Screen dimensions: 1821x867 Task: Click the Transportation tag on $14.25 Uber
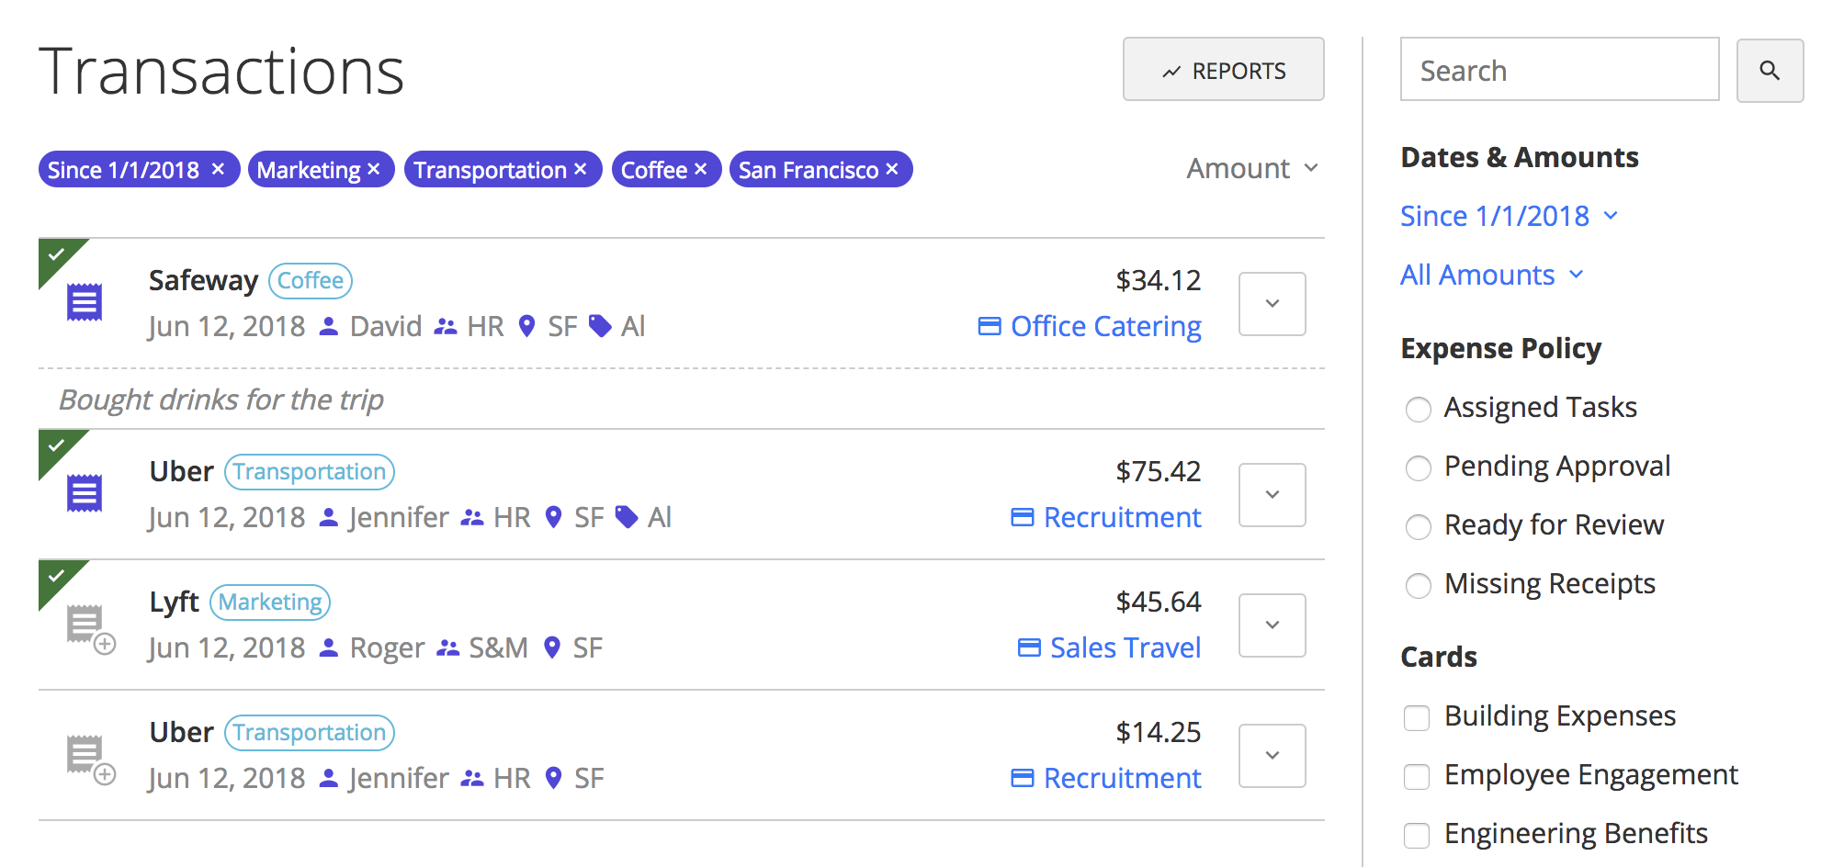tap(309, 733)
